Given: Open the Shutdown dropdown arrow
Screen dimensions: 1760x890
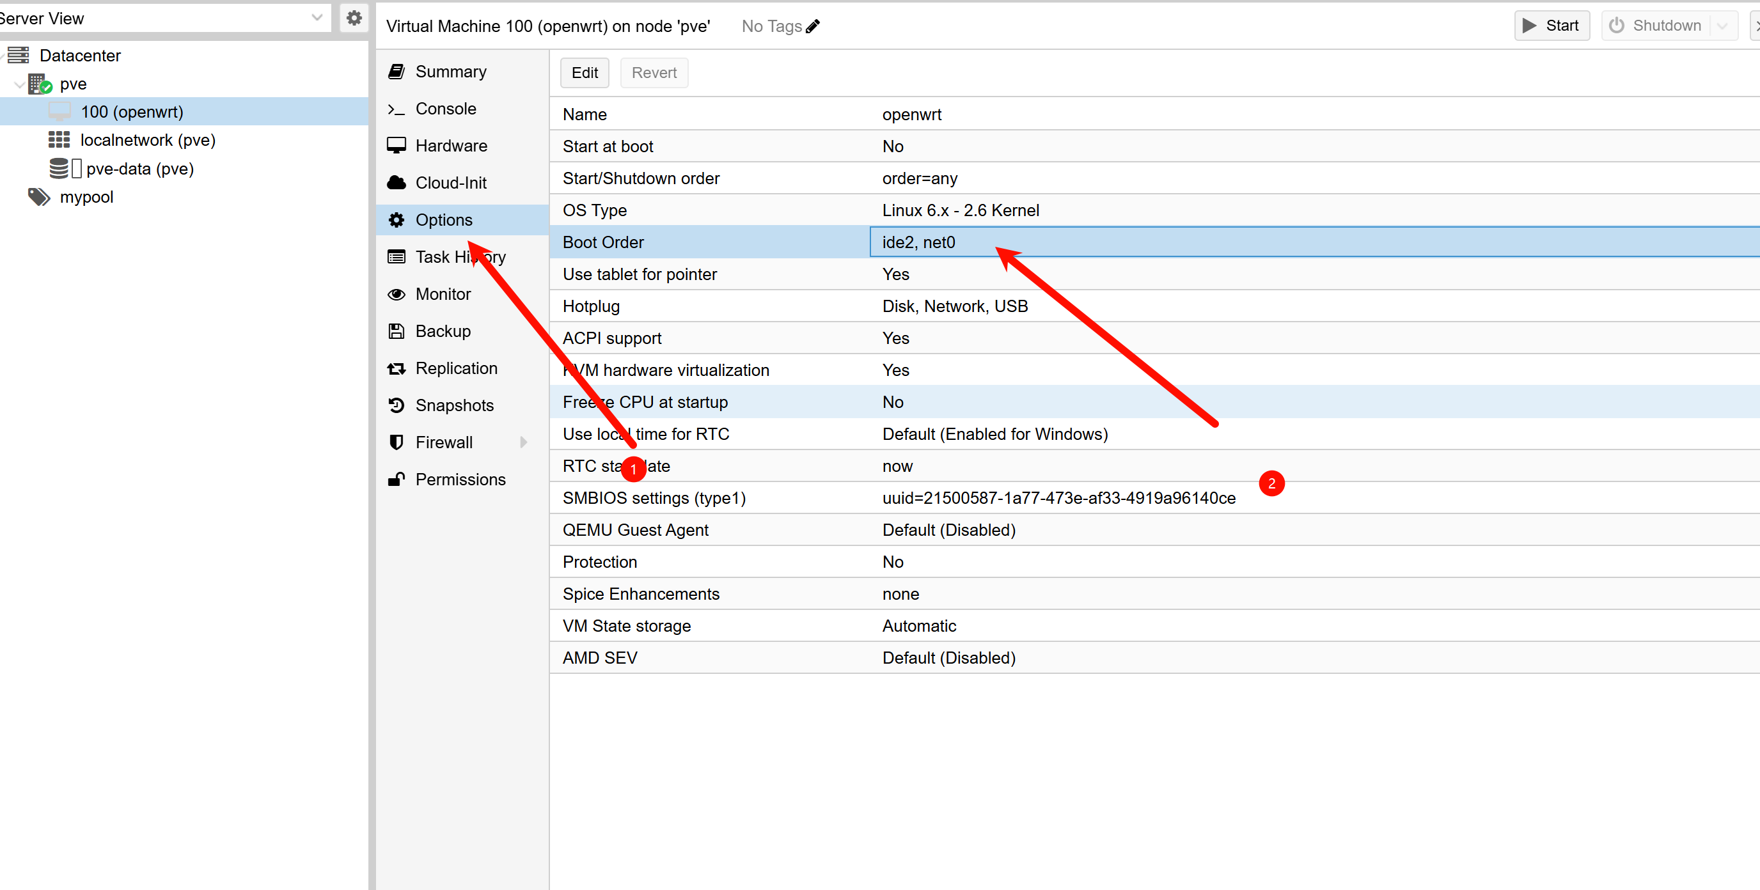Looking at the screenshot, I should (x=1722, y=26).
